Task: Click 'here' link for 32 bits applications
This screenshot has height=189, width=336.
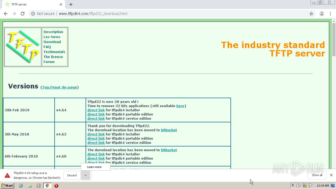Action: pos(180,106)
